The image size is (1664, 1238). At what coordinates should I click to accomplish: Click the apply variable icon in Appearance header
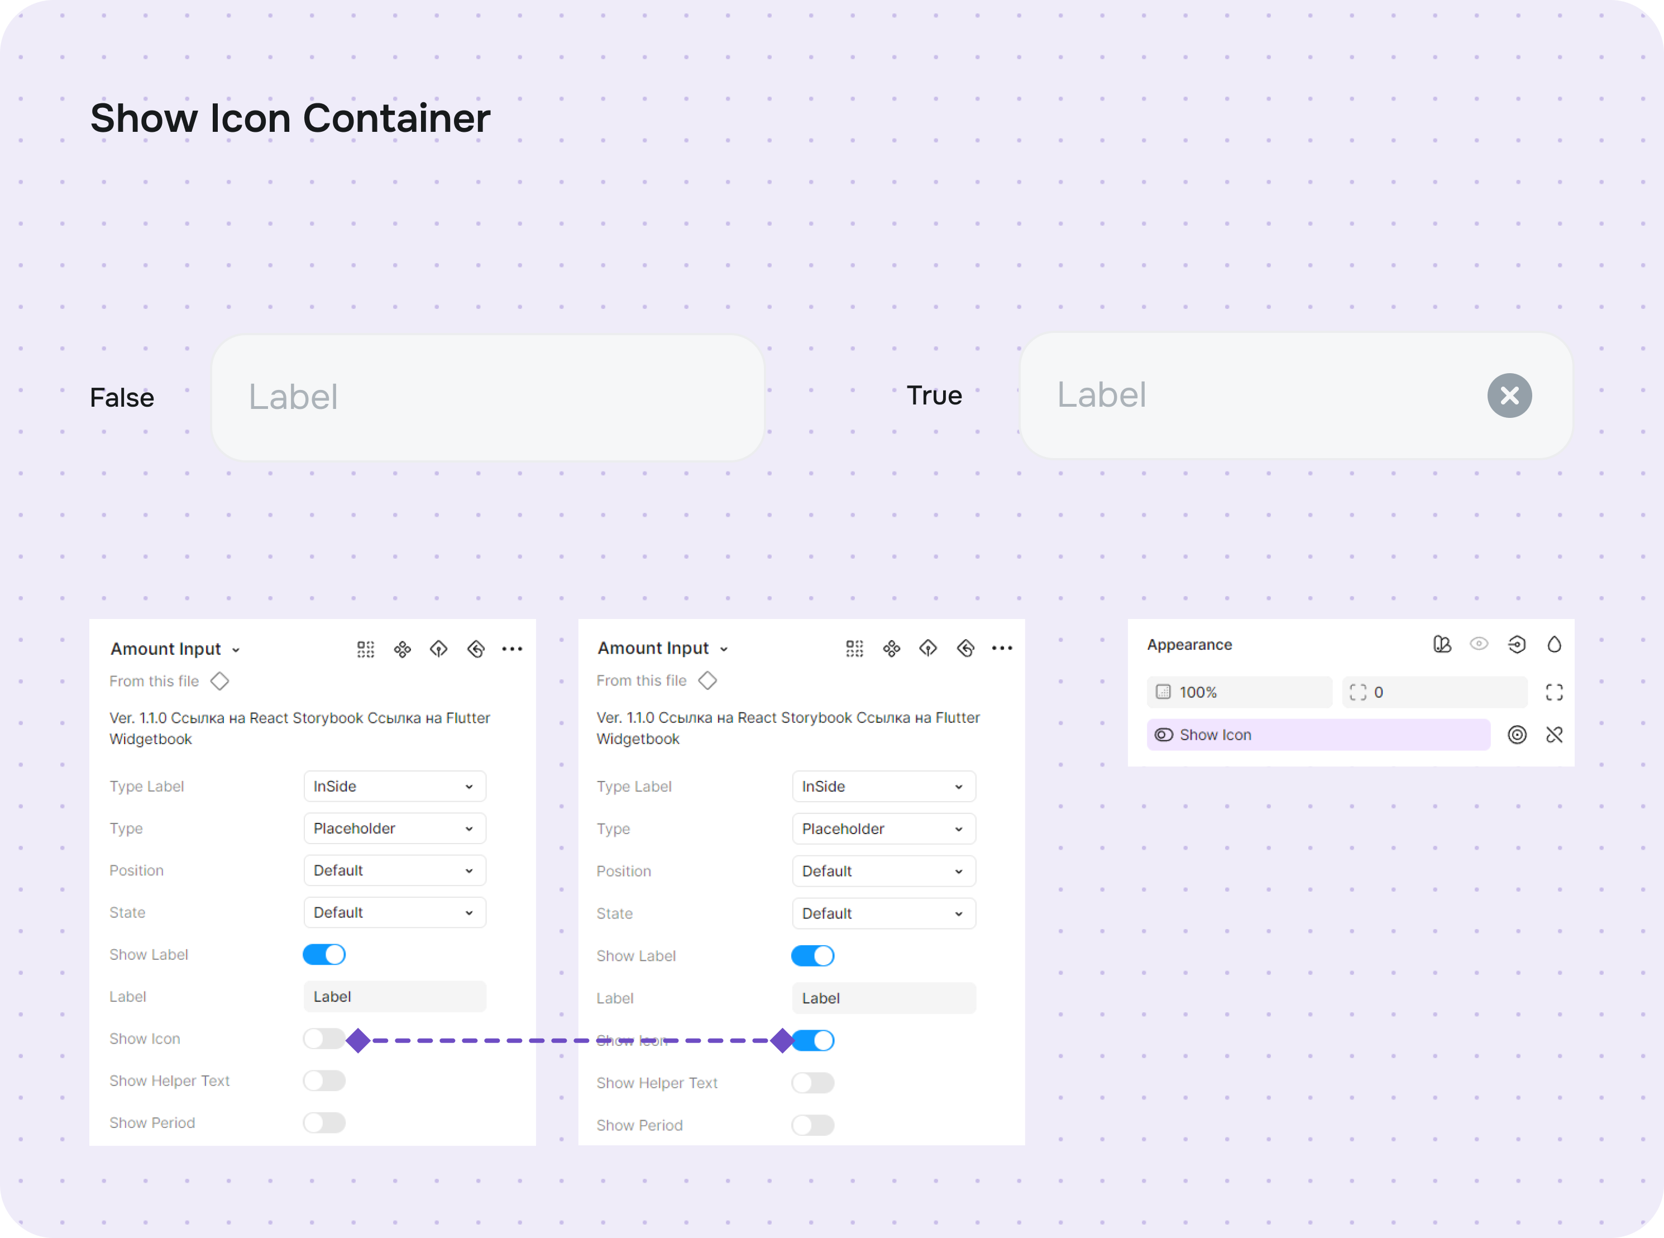click(x=1517, y=645)
